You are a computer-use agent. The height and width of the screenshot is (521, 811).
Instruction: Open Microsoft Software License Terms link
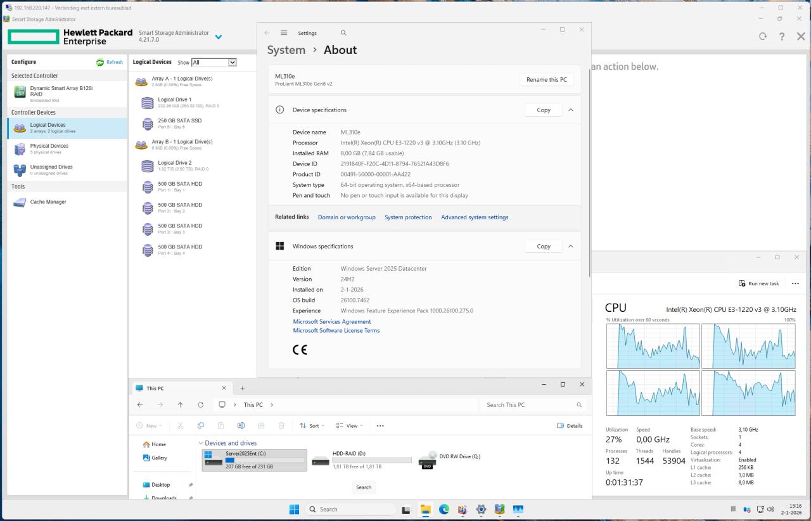[336, 330]
